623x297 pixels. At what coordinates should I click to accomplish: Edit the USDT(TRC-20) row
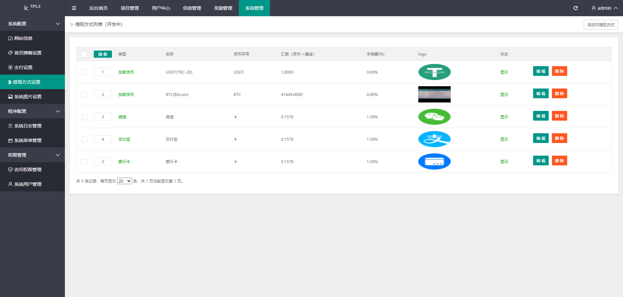click(541, 71)
